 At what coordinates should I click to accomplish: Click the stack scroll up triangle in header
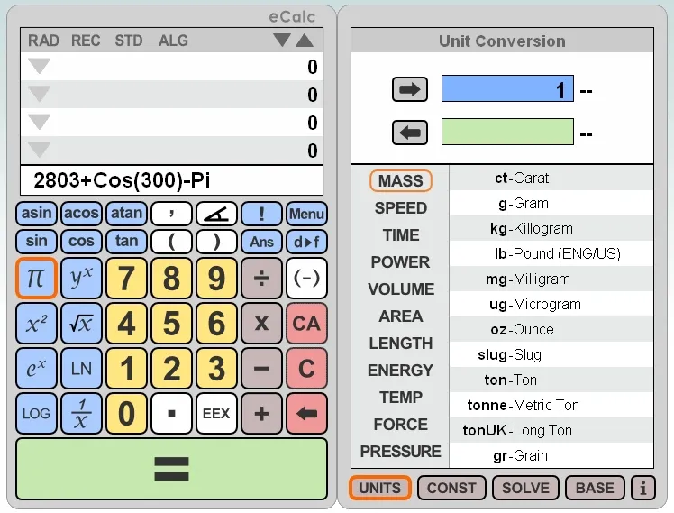[305, 40]
